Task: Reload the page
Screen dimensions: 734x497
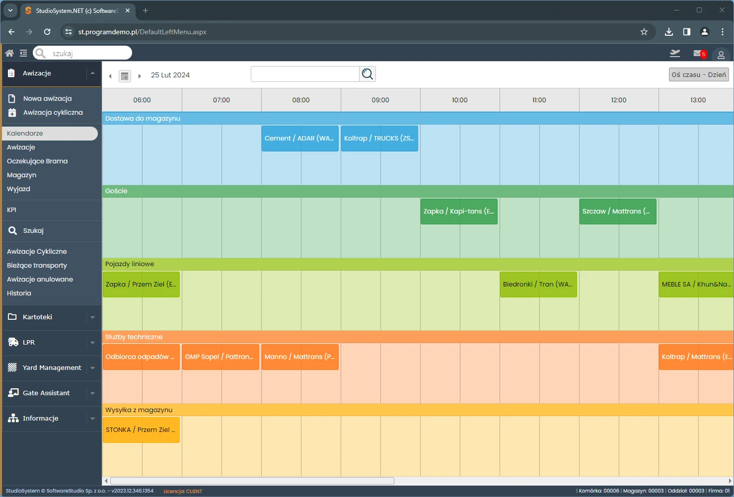Action: (x=47, y=32)
